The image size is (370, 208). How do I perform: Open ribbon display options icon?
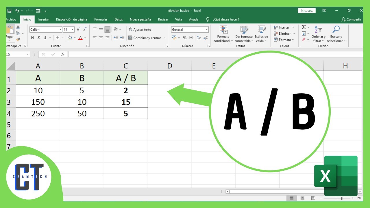[x=324, y=11]
